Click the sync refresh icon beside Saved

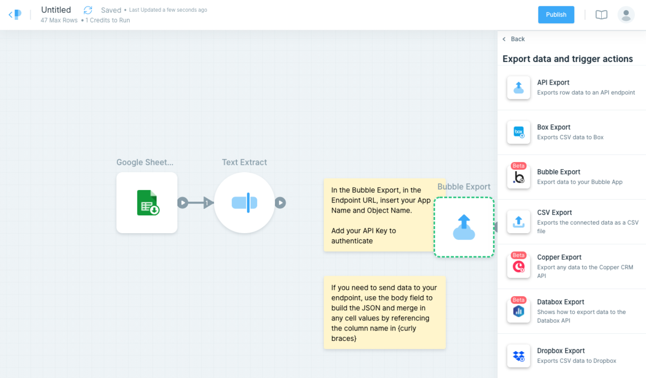(88, 10)
